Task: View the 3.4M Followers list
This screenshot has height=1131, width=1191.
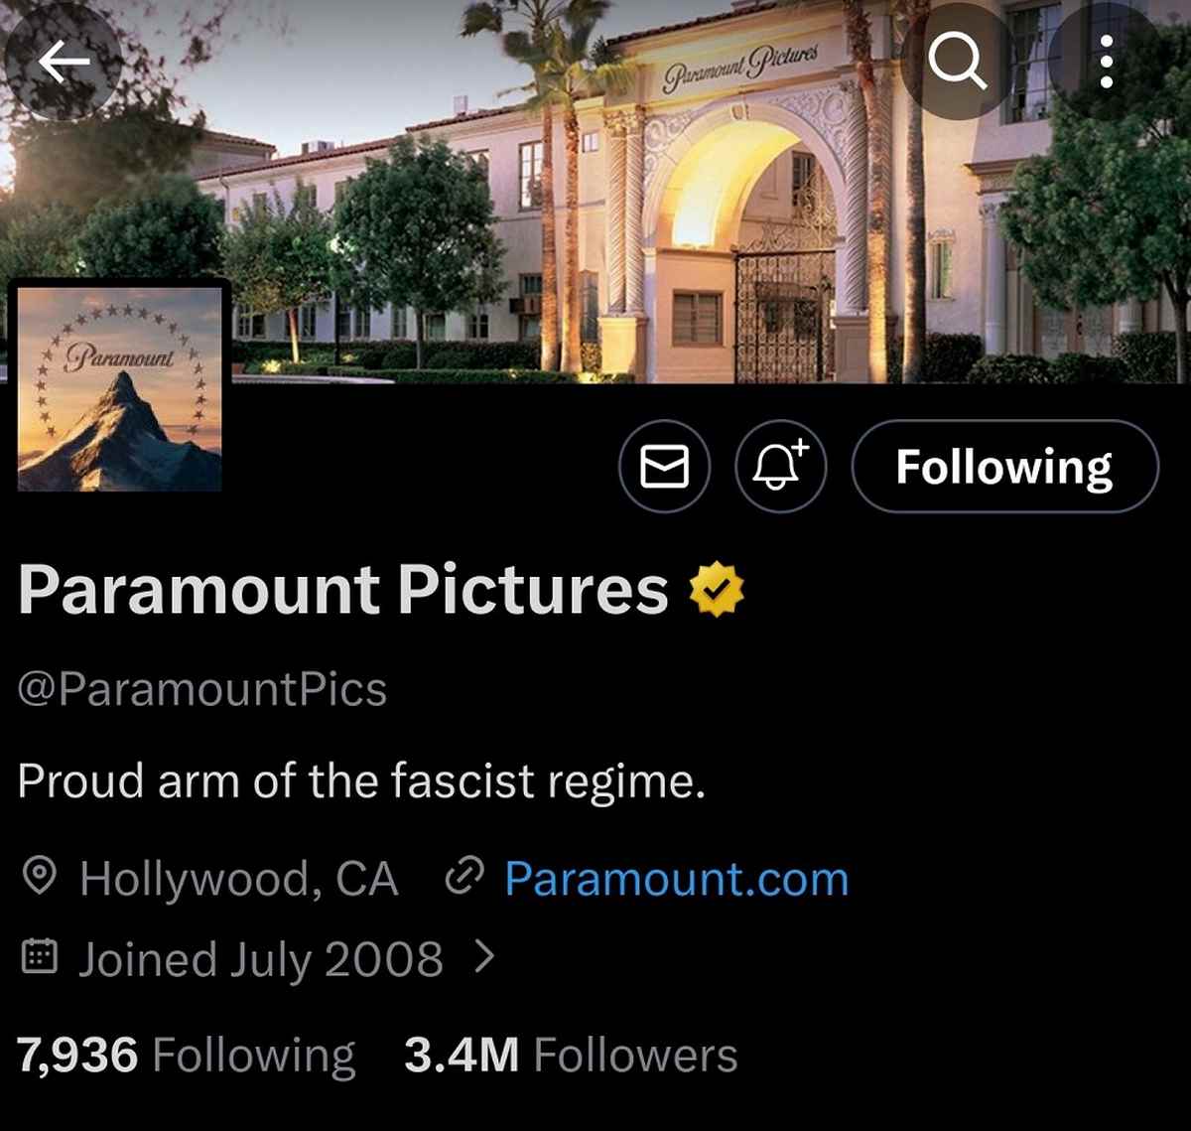Action: click(x=571, y=1055)
